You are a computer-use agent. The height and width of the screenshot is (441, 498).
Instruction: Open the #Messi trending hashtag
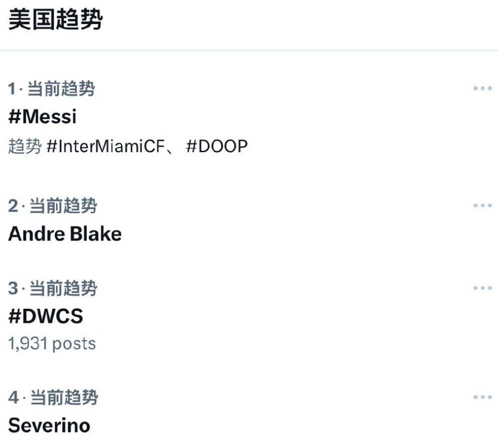pos(42,117)
